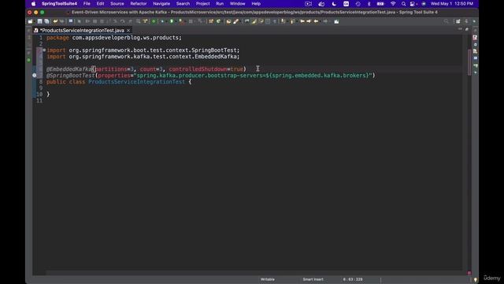Click the date and time in menu bar

tap(451, 4)
